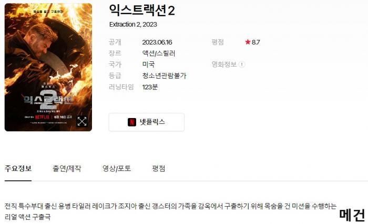
Task: Click the 영화정보 info exclamation icon
Action: point(242,64)
